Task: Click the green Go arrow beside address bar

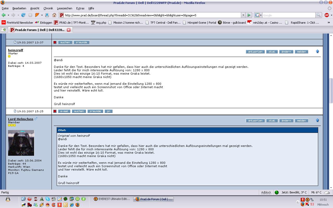Action: [x=249, y=15]
